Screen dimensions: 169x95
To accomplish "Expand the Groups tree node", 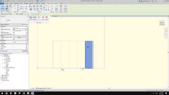I will click(x=1, y=79).
